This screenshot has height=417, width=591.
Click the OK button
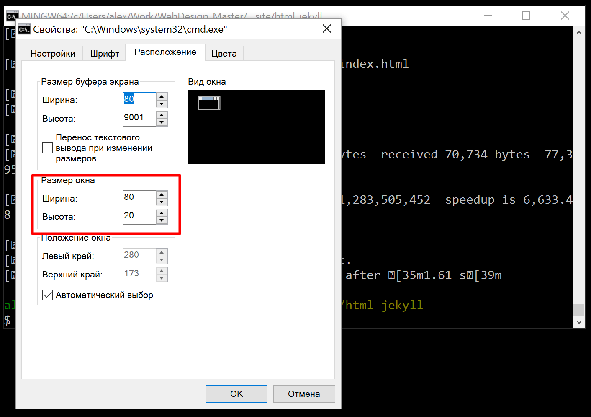[236, 394]
